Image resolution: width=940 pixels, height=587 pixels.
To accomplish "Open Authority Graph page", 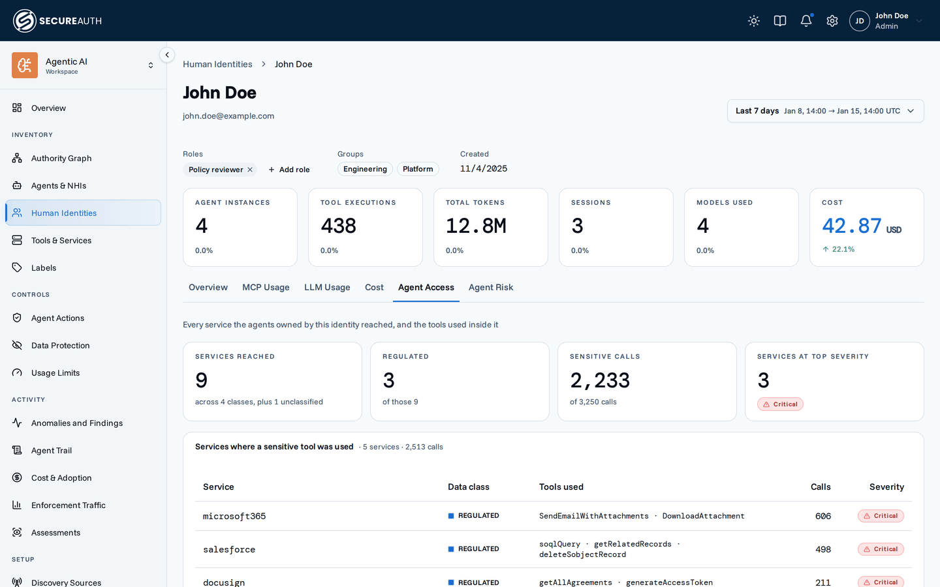I will tap(83, 158).
